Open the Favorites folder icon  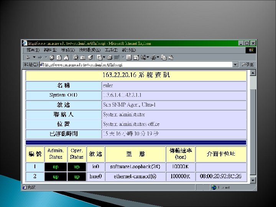pyautogui.click(x=83, y=58)
